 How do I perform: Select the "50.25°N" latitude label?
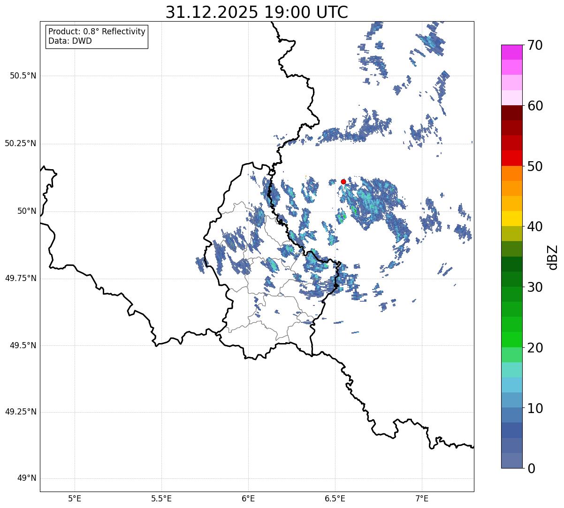pyautogui.click(x=21, y=143)
